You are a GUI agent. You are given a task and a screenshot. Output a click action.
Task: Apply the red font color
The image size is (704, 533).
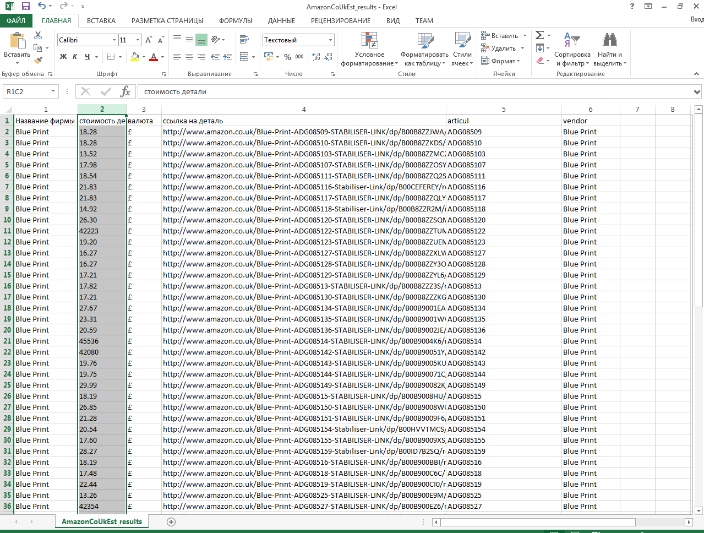[x=154, y=57]
